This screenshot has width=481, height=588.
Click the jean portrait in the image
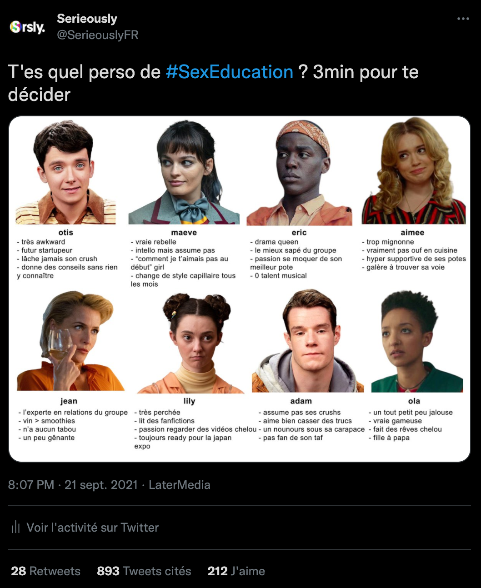point(70,341)
